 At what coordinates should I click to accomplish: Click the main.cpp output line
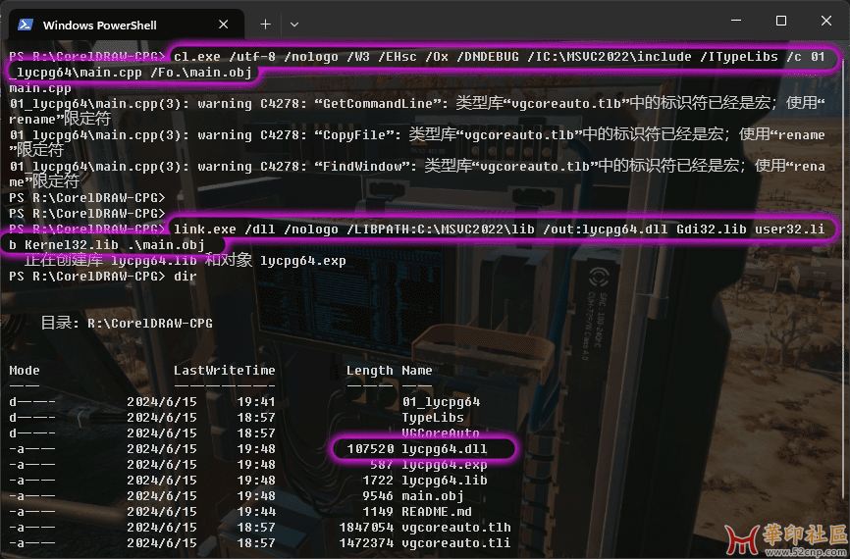40,87
